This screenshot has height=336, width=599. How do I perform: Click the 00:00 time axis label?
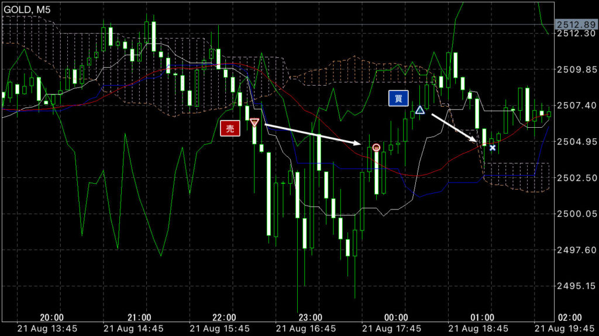[x=397, y=317]
